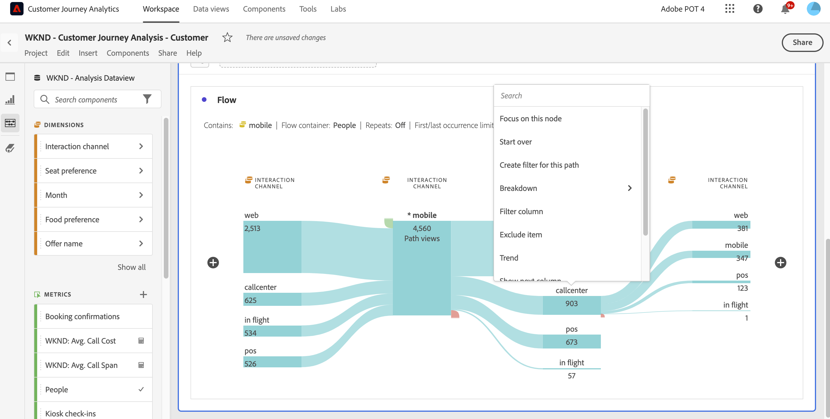Expand the Month dimension chevron
Screen dimensions: 830x419
click(141, 195)
